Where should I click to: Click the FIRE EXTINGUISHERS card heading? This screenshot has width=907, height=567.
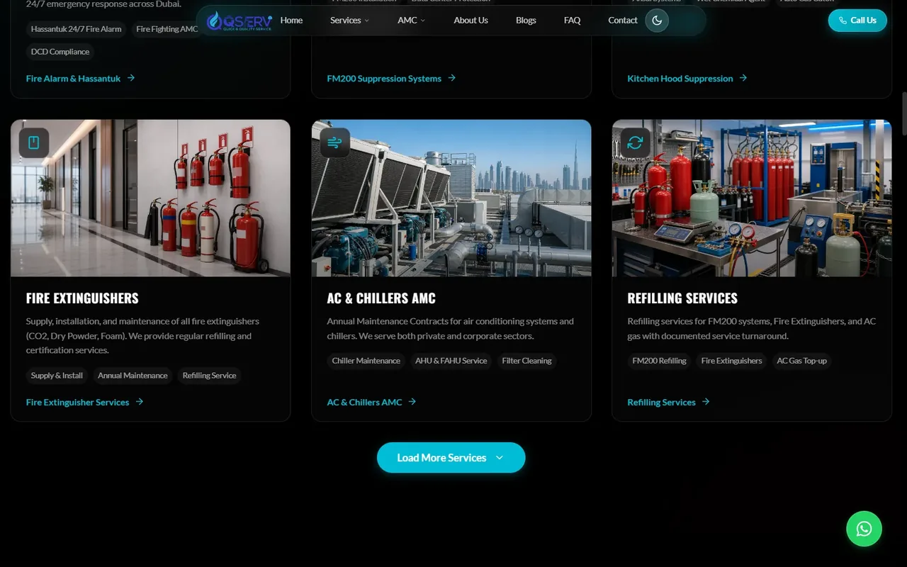tap(82, 298)
